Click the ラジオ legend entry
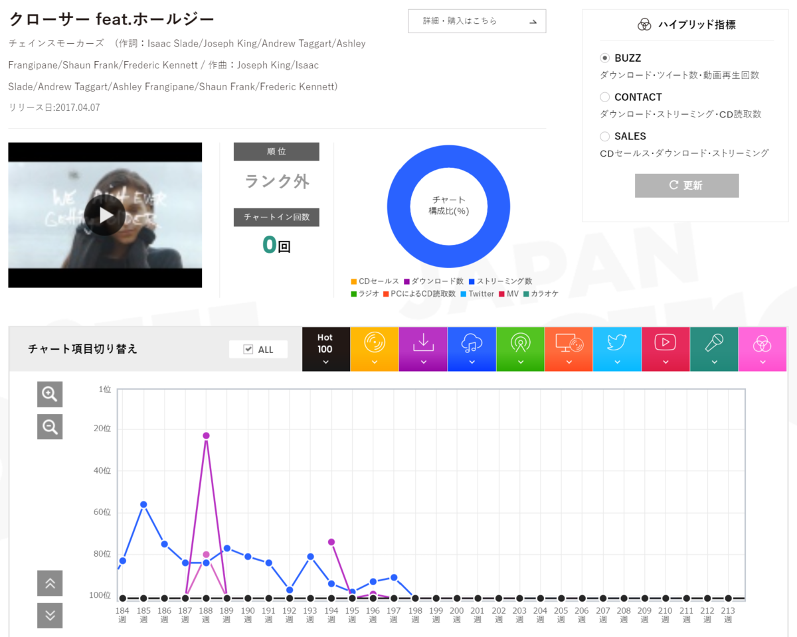The height and width of the screenshot is (637, 797). pos(365,293)
